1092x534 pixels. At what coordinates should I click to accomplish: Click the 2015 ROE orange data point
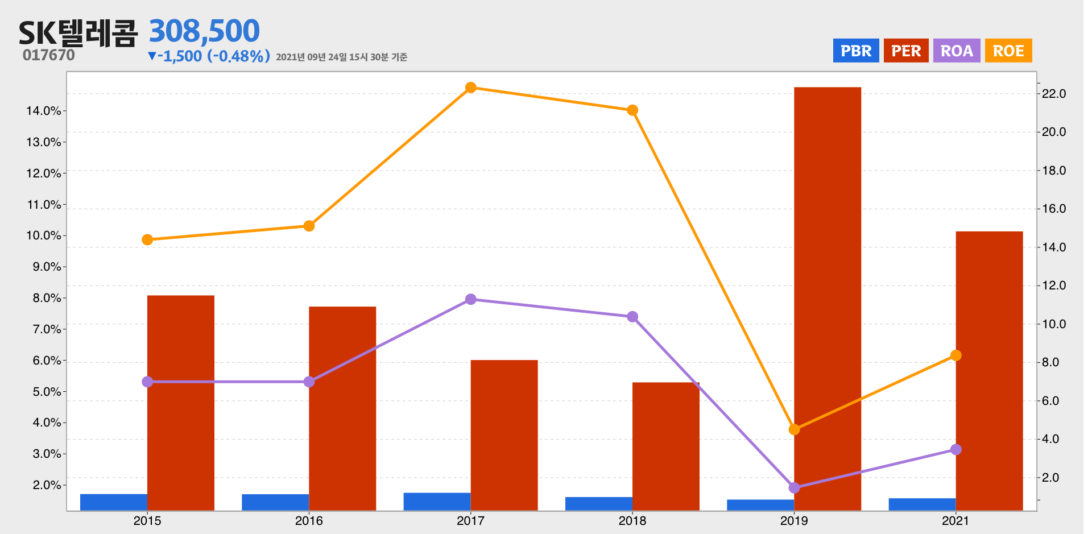[x=147, y=240]
